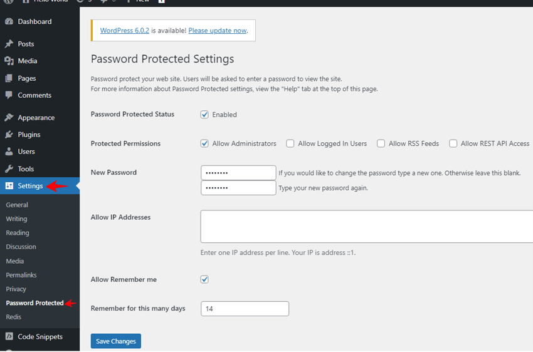Screen dimensions: 533x352
Task: Open the Redis settings submenu item
Action: coord(14,317)
